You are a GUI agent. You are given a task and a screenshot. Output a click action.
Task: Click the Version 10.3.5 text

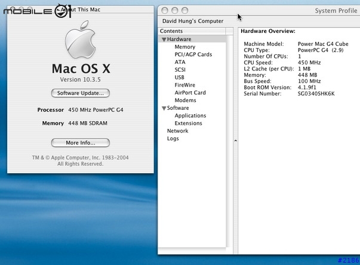[81, 79]
